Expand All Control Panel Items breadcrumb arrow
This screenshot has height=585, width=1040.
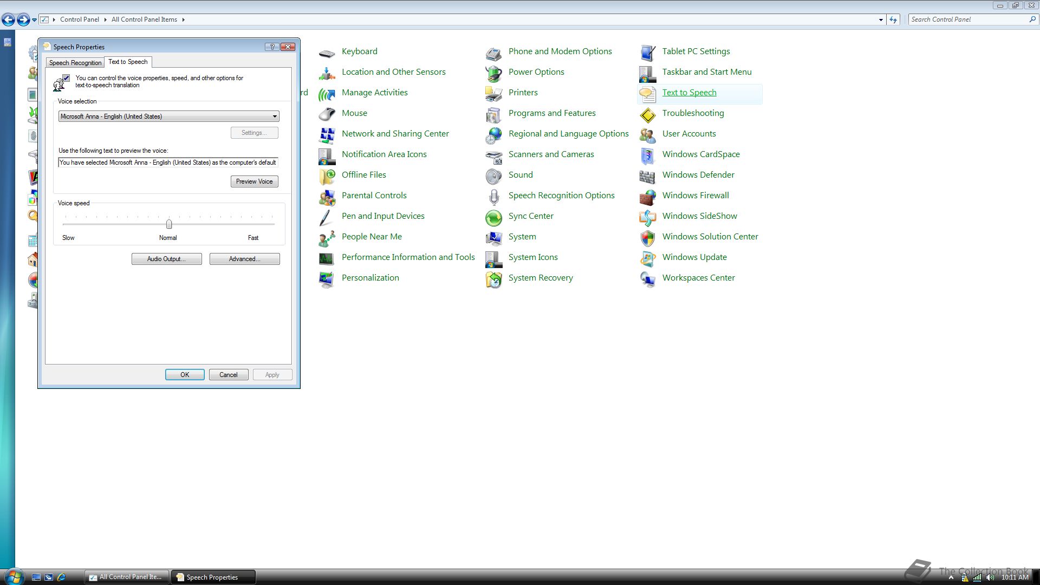183,19
